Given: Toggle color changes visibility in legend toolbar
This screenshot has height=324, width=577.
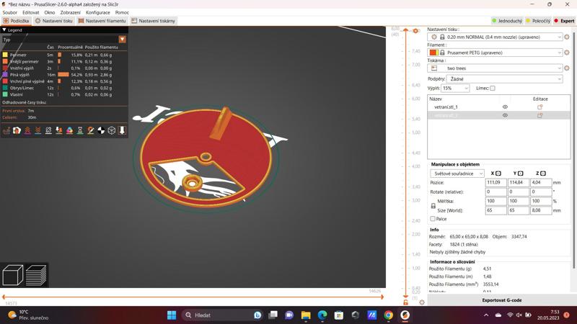Looking at the screenshot, I should (69, 130).
